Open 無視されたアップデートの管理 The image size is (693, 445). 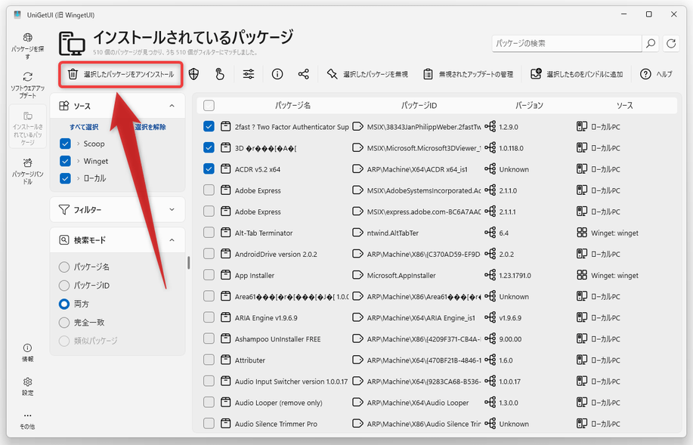[468, 74]
